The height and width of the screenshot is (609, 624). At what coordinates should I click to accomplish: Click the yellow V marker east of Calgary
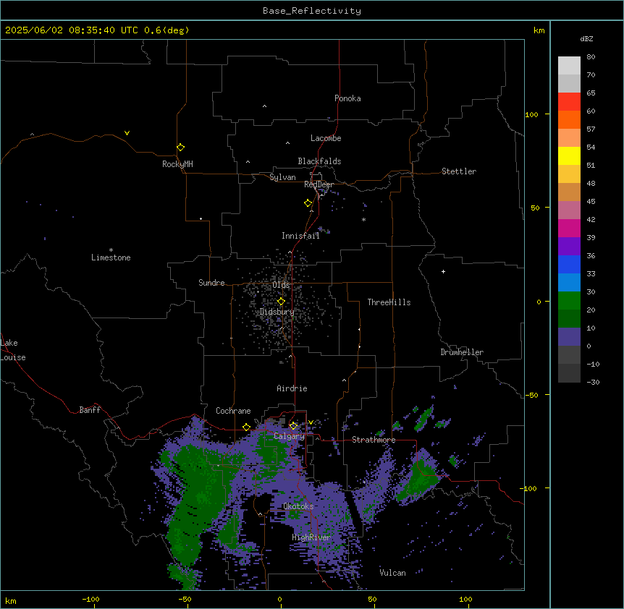[311, 422]
